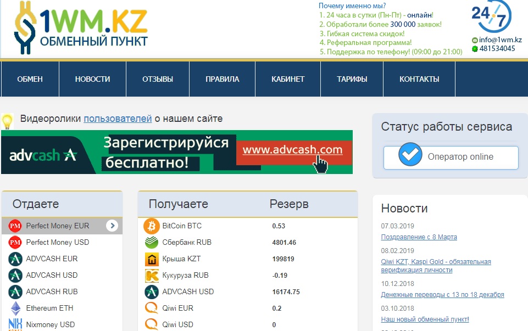Select Ethereum ETH row label

coord(49,308)
